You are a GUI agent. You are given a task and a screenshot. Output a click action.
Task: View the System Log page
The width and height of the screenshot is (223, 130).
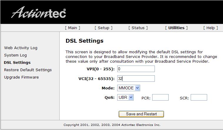pyautogui.click(x=15, y=55)
